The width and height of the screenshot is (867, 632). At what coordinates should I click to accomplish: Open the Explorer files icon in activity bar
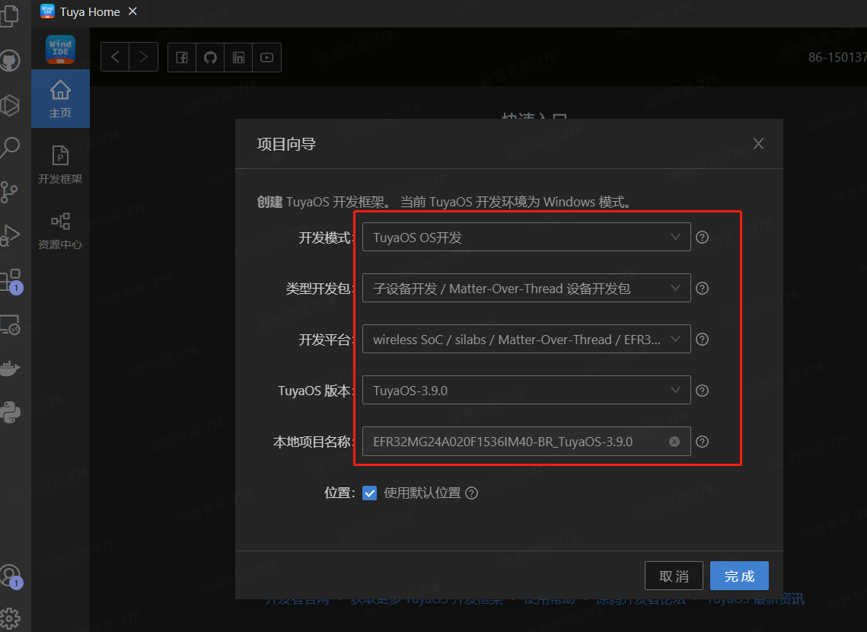pos(10,15)
